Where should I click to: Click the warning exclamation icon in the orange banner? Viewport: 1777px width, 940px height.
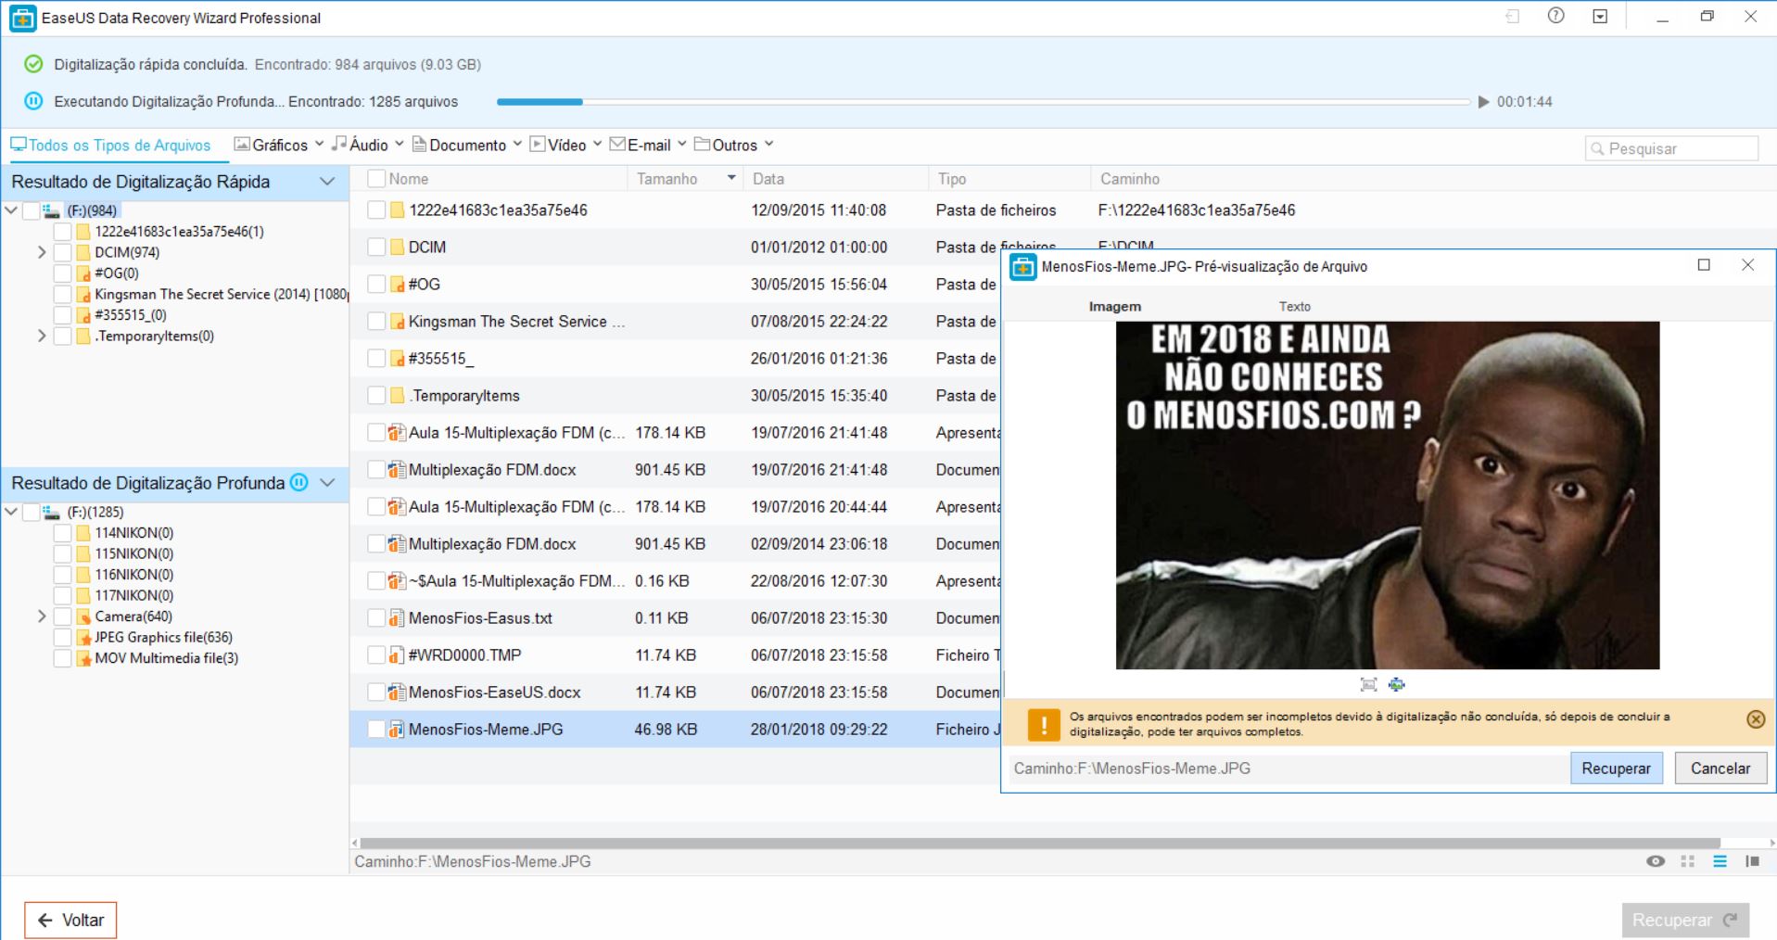1044,724
